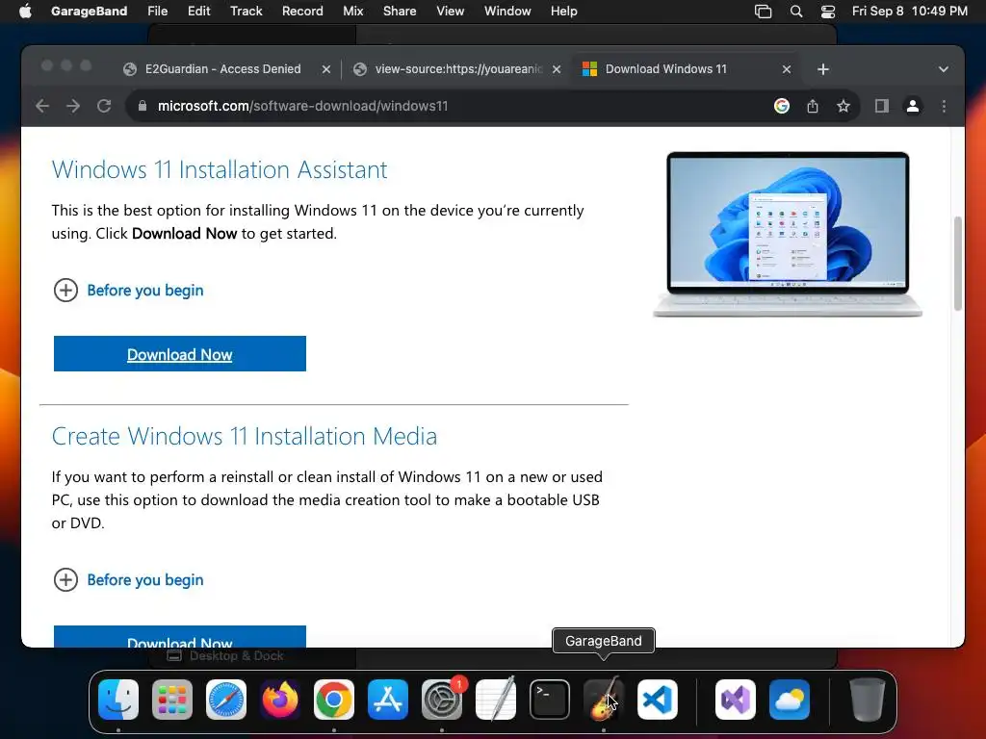Bookmark this page with star icon

pyautogui.click(x=843, y=106)
